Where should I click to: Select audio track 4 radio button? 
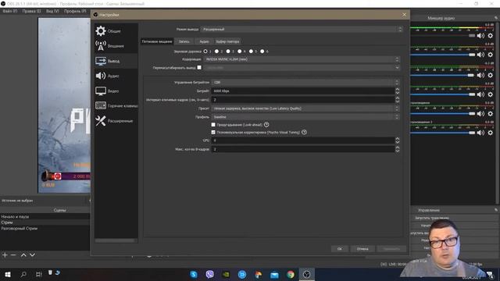(x=240, y=51)
